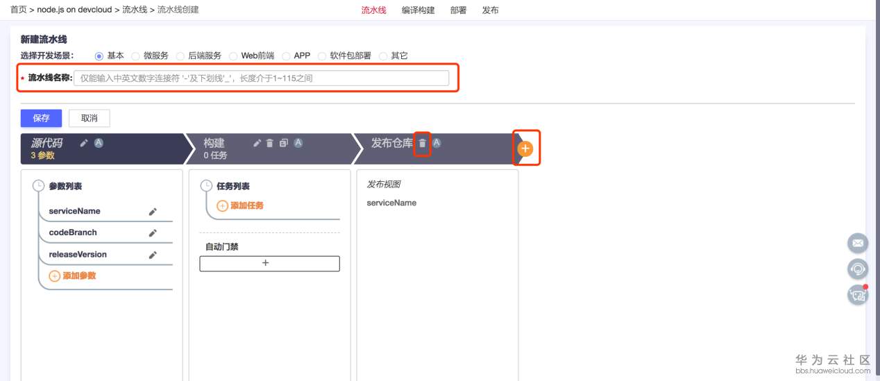Delete the 构建 stage with trash icon

point(270,143)
